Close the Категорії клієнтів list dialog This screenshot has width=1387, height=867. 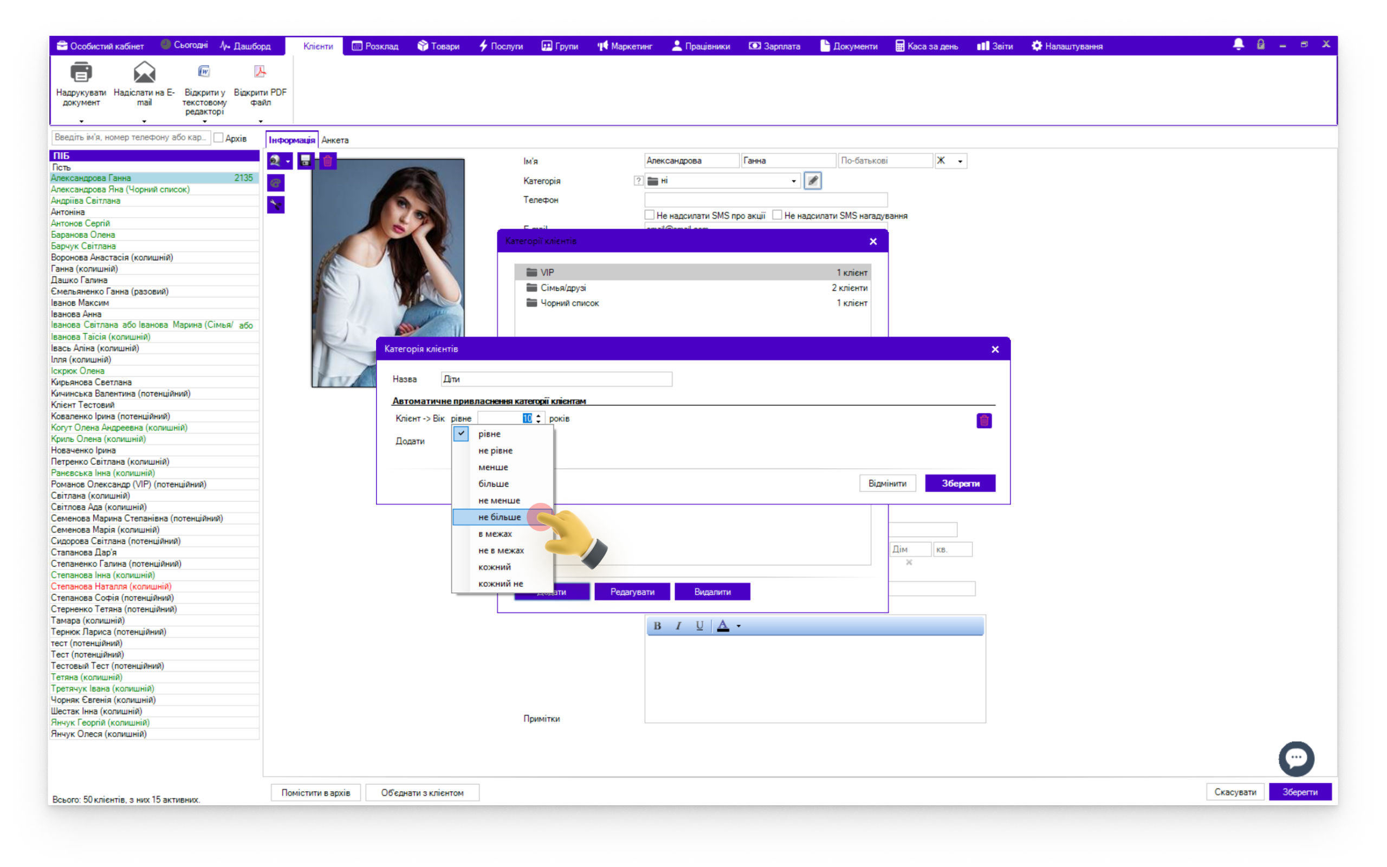coord(873,242)
